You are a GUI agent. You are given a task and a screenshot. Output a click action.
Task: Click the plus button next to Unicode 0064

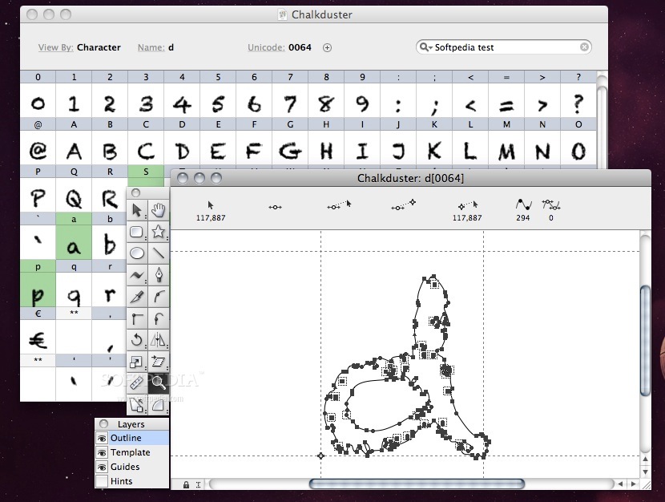(327, 47)
